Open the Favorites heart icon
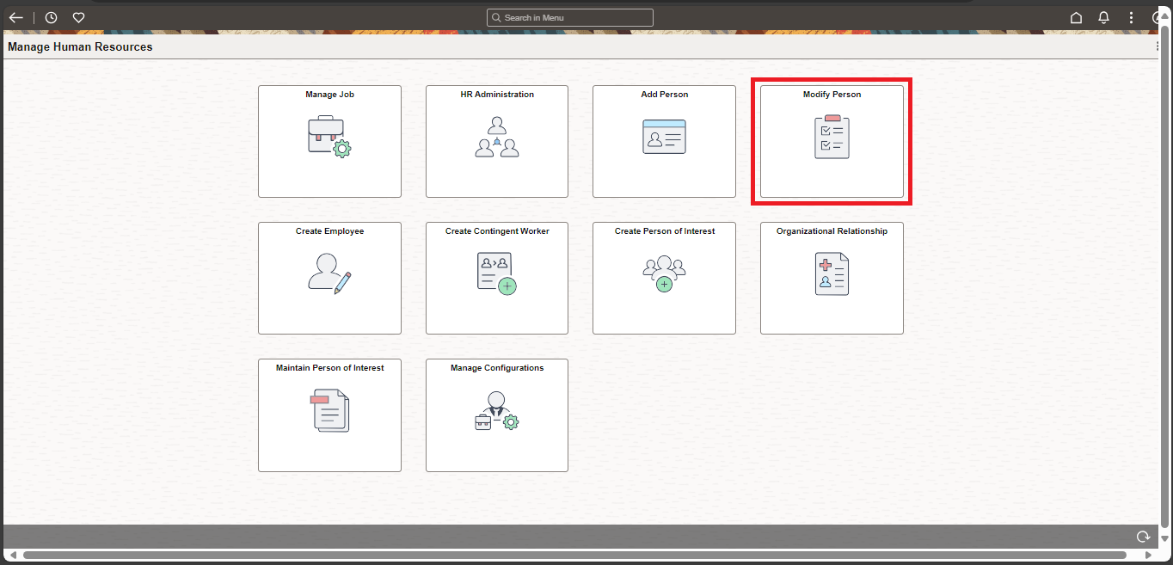1173x565 pixels. [x=78, y=17]
